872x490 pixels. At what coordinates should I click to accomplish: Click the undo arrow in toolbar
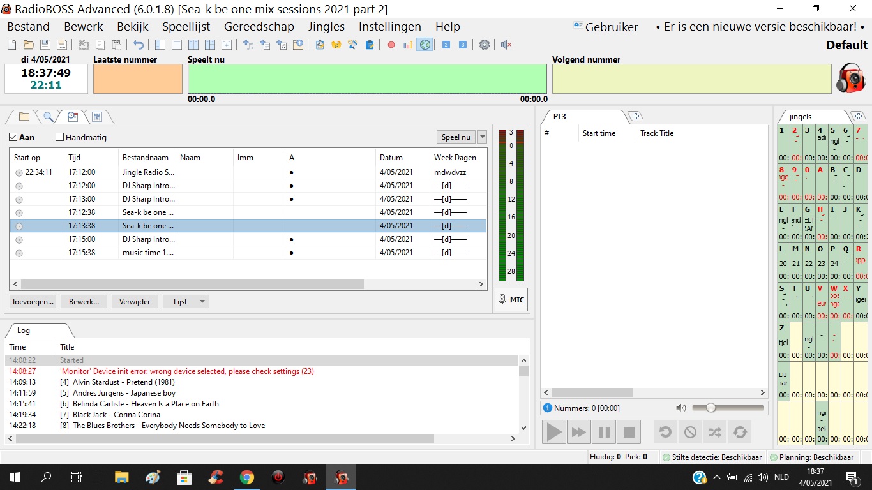coord(139,45)
